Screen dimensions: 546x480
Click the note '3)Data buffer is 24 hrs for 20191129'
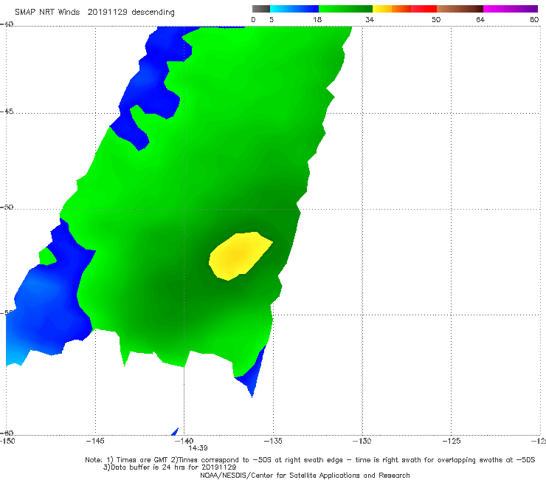coord(170,467)
